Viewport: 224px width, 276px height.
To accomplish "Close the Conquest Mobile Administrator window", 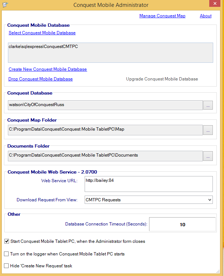I will pos(215,4).
